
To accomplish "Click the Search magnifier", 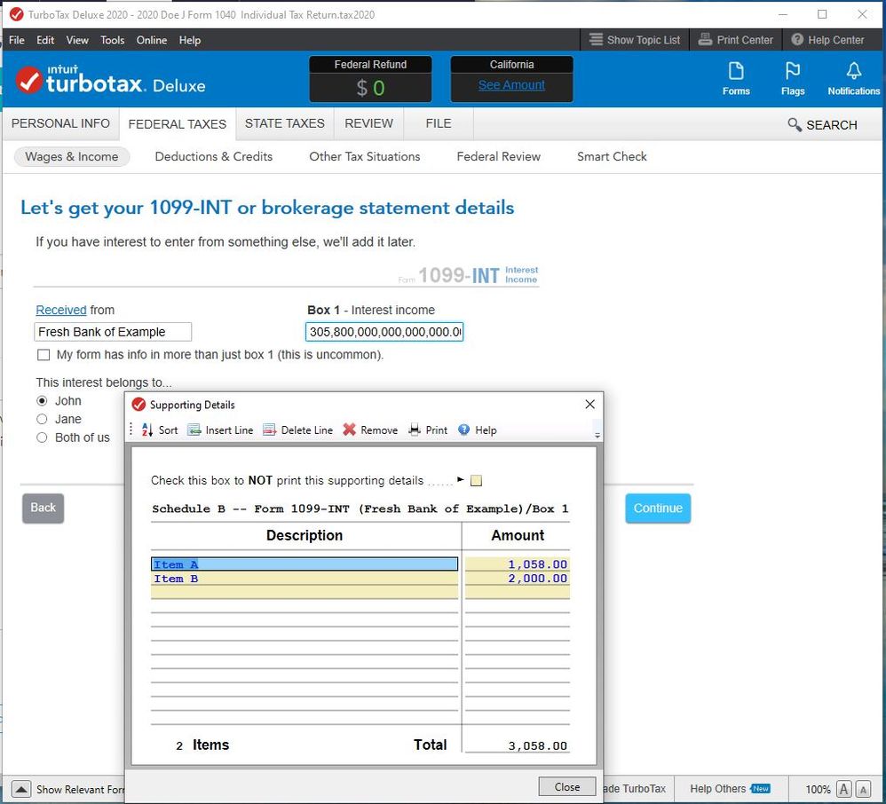I will tap(794, 125).
